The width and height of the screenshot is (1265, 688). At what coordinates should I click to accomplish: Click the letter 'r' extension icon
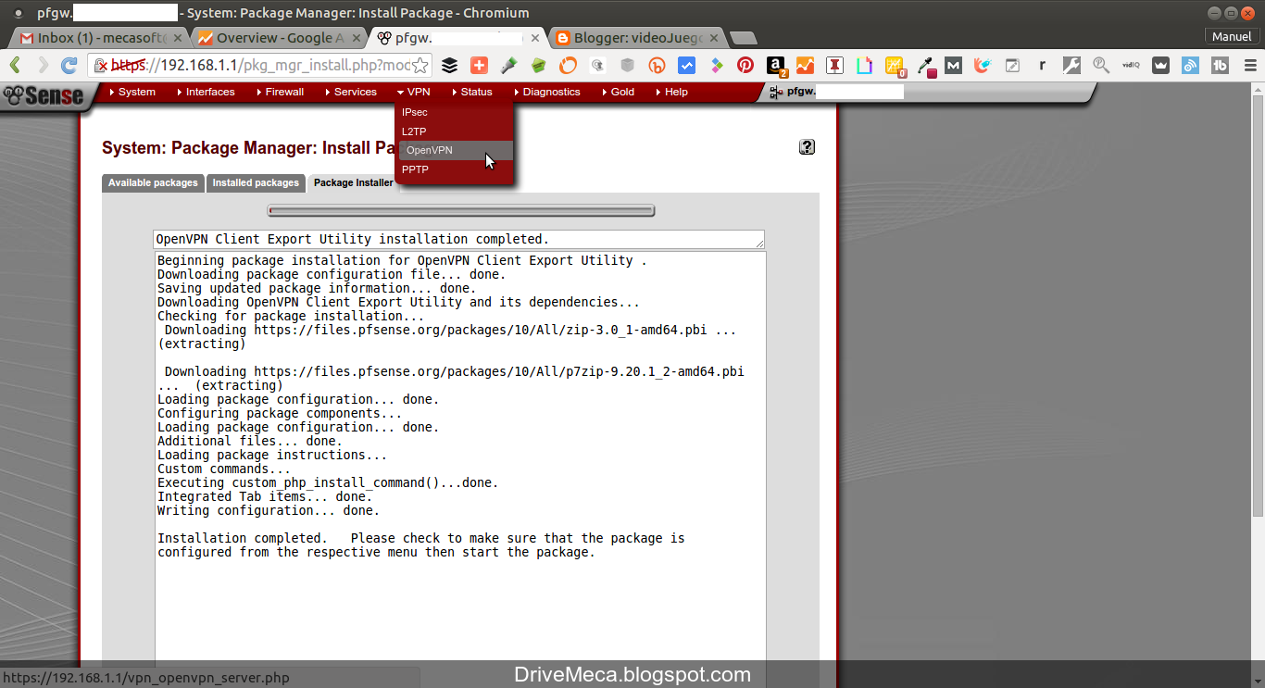coord(1042,66)
